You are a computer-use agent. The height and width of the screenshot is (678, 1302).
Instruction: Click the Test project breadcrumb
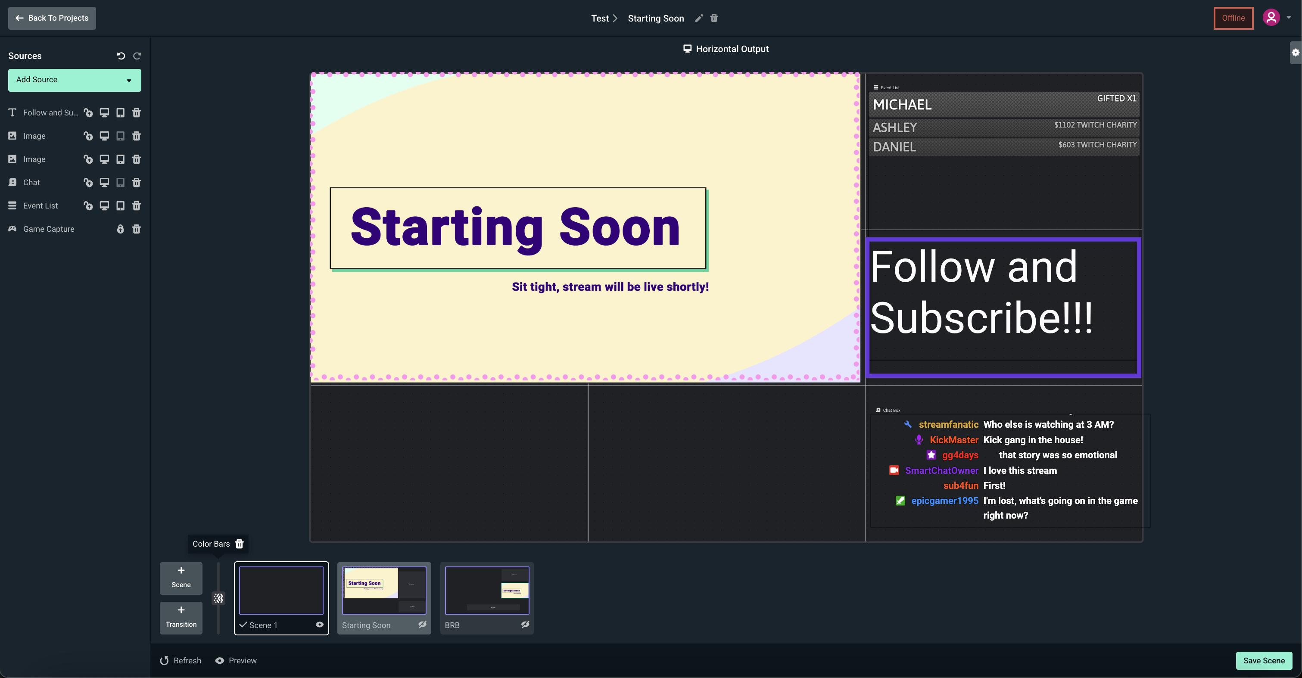coord(600,18)
